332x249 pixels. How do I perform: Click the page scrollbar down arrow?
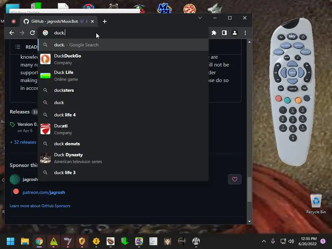[x=249, y=221]
